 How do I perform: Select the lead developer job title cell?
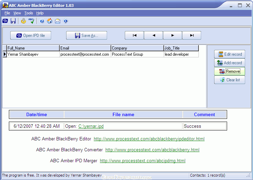(x=181, y=54)
